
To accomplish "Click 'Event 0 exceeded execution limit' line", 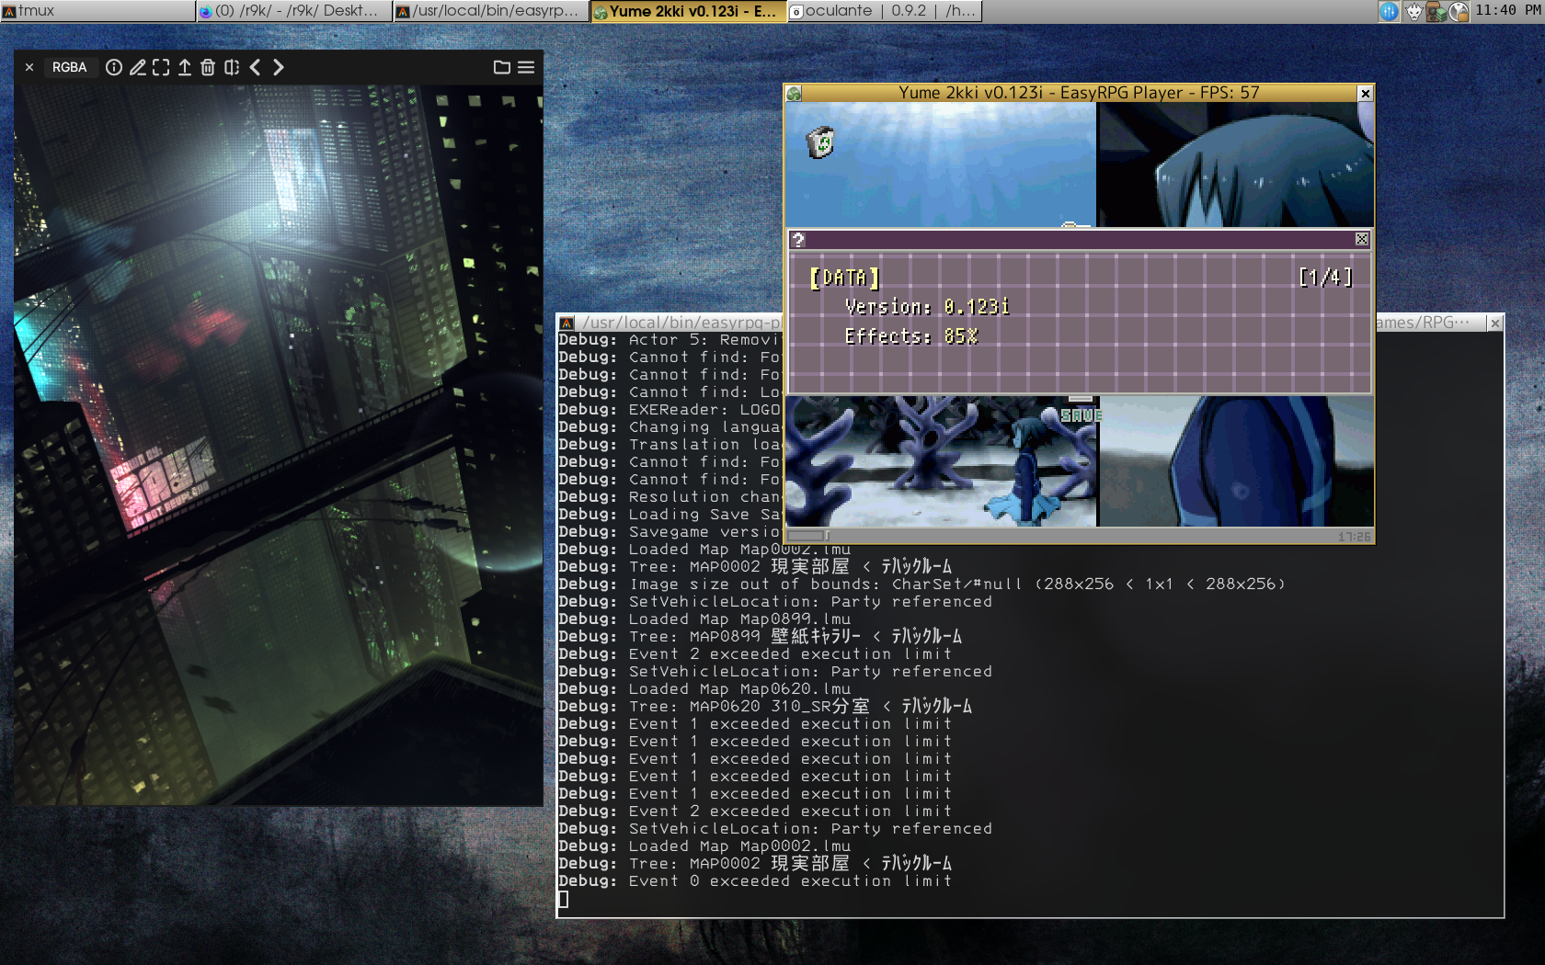I will (x=755, y=881).
